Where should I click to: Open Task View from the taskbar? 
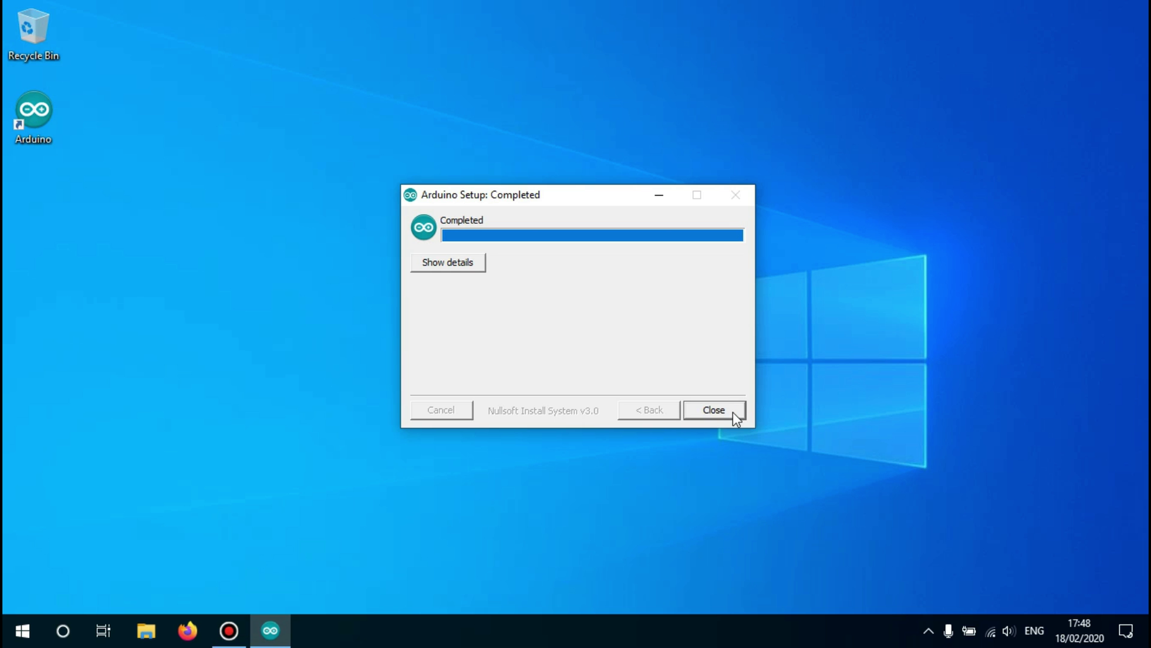click(x=103, y=630)
